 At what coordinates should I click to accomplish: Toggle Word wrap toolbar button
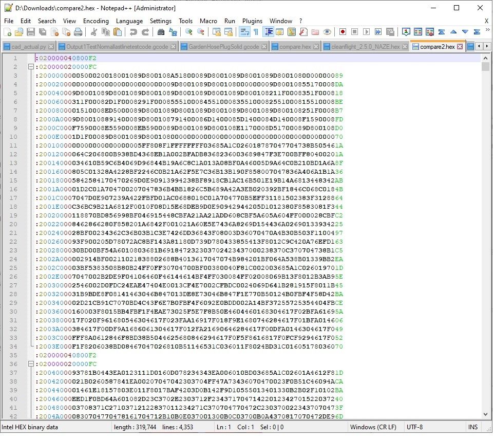point(244,32)
